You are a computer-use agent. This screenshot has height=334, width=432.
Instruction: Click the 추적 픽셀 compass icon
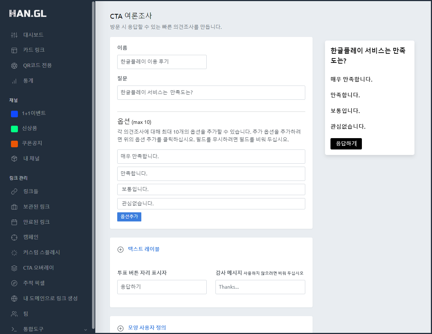click(x=14, y=283)
